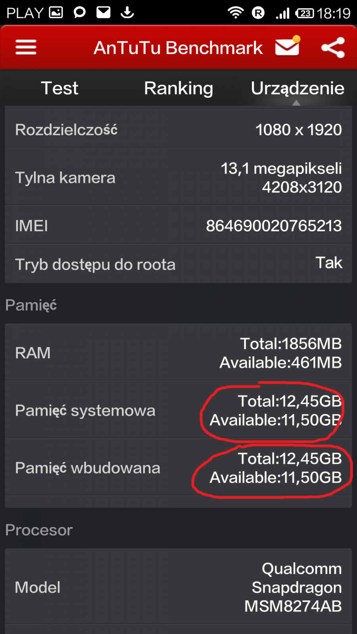Tap the chat bubble notification icon

(x=80, y=13)
